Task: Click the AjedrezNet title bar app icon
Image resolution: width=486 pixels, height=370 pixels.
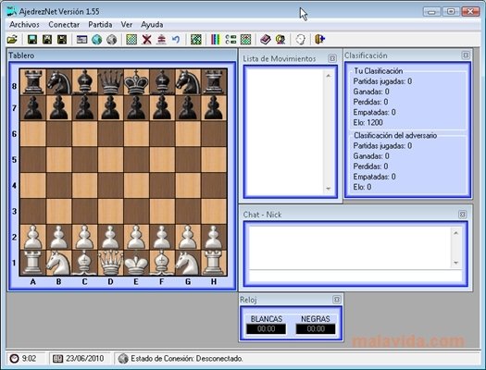Action: point(11,11)
